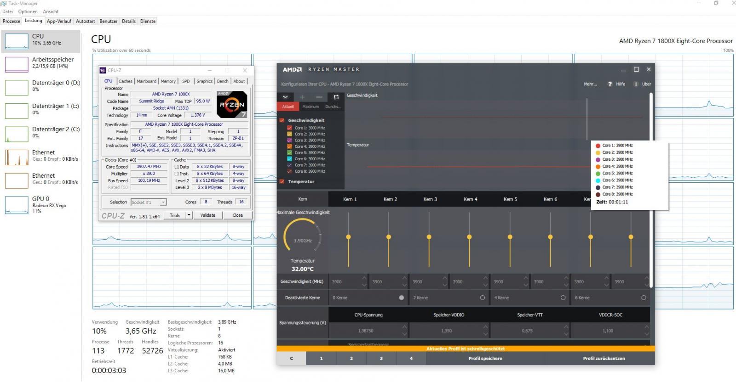
Task: Switch to the Autostart tab
Action: (x=86, y=21)
